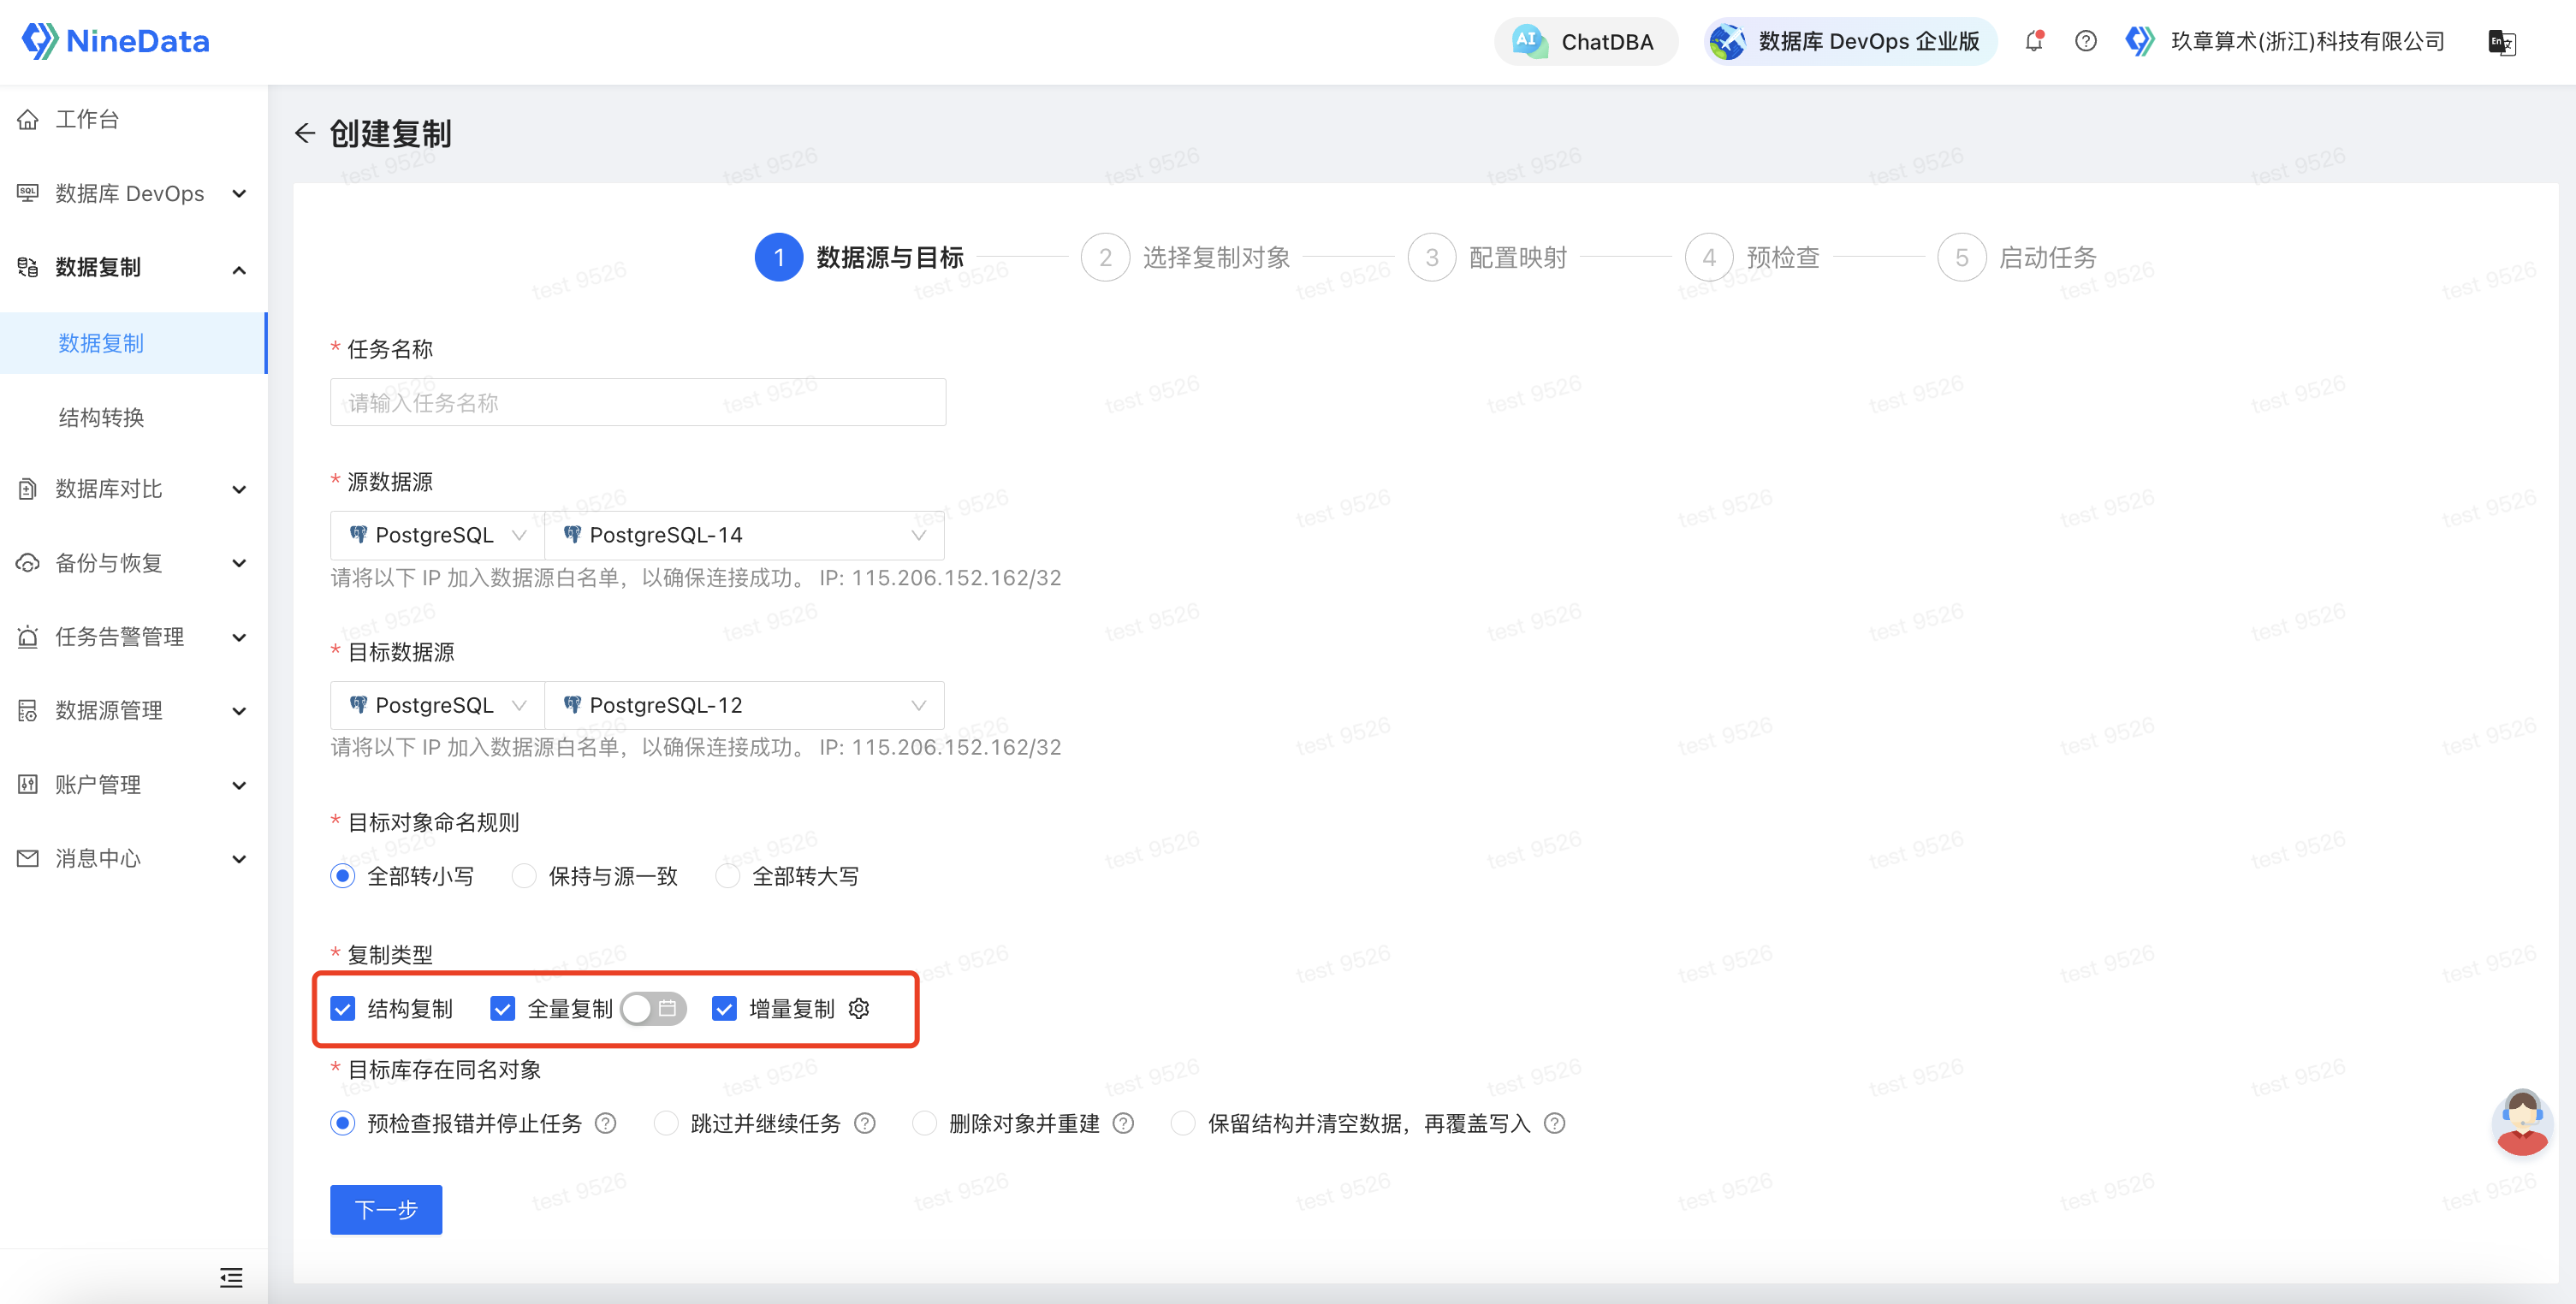Expand the 数据库对比 sidebar menu
Screen dimensions: 2576x1304
134,489
